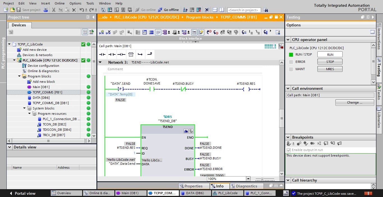Toggle the green checkmark beside PLC_LibCode
Image resolution: width=383 pixels, height=197 pixels.
83,60
